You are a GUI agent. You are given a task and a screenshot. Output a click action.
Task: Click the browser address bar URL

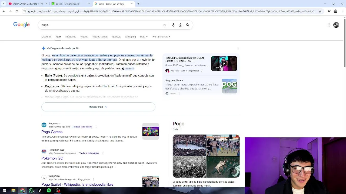172,11
